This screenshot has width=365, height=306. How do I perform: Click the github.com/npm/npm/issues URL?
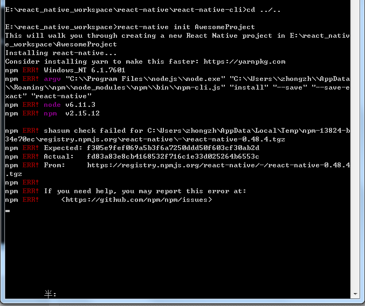[x=136, y=200]
